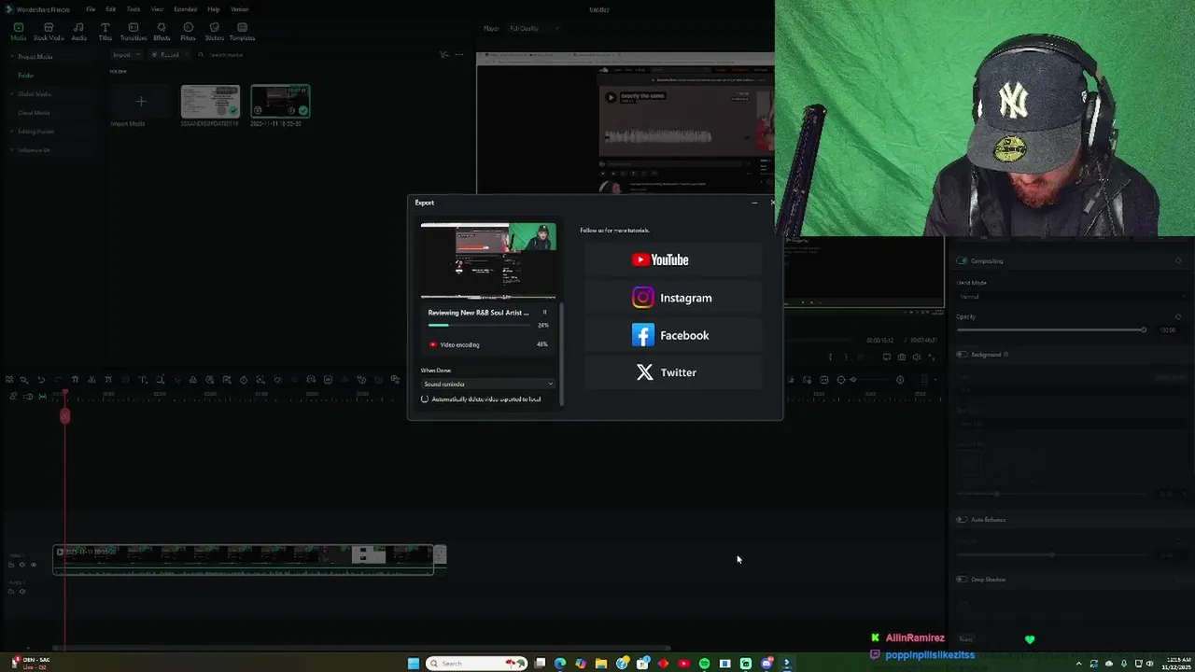1195x672 pixels.
Task: Open the Tools menu in Filmora
Action: 134,9
